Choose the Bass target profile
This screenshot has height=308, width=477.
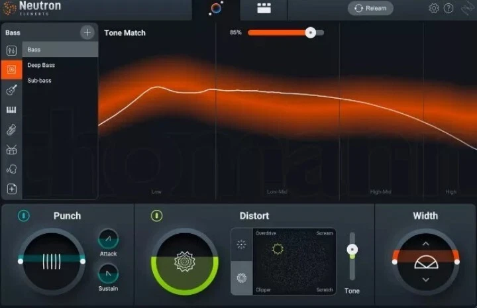click(x=60, y=50)
